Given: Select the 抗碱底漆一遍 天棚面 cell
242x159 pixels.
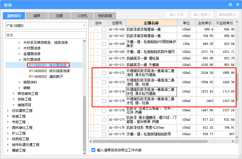Looking at the screenshot, I should (151, 65).
